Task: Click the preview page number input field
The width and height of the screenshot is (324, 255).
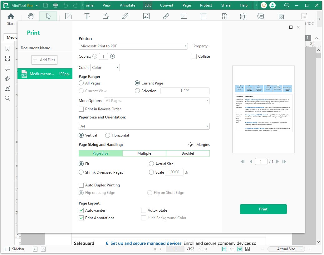Action: [261, 161]
